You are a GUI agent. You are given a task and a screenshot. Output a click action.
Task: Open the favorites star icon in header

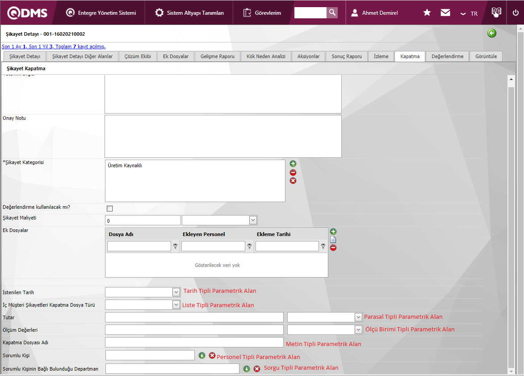click(427, 13)
